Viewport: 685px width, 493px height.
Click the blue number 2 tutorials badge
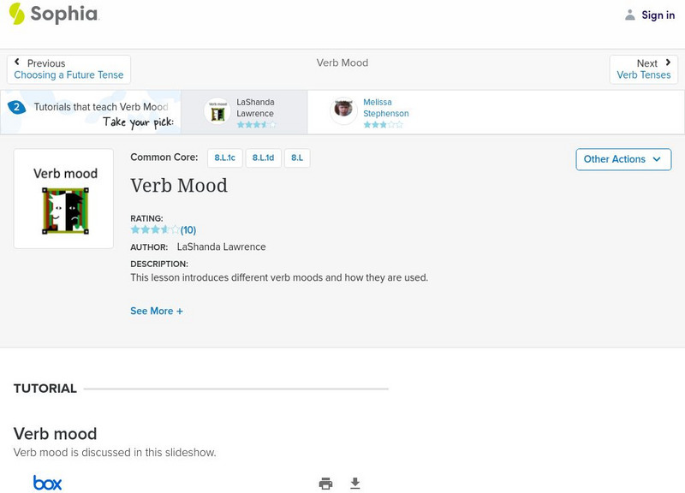pyautogui.click(x=16, y=107)
